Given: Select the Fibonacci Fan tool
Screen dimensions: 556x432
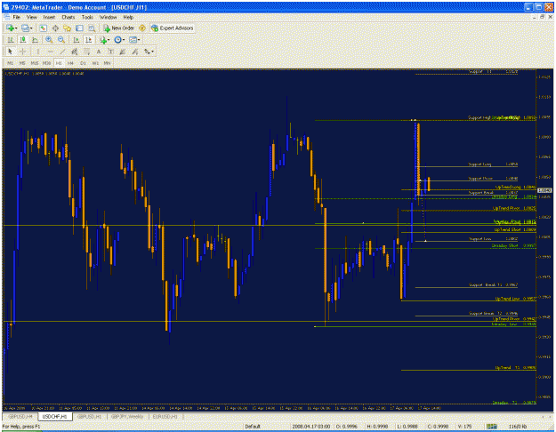Looking at the screenshot, I should point(123,52).
